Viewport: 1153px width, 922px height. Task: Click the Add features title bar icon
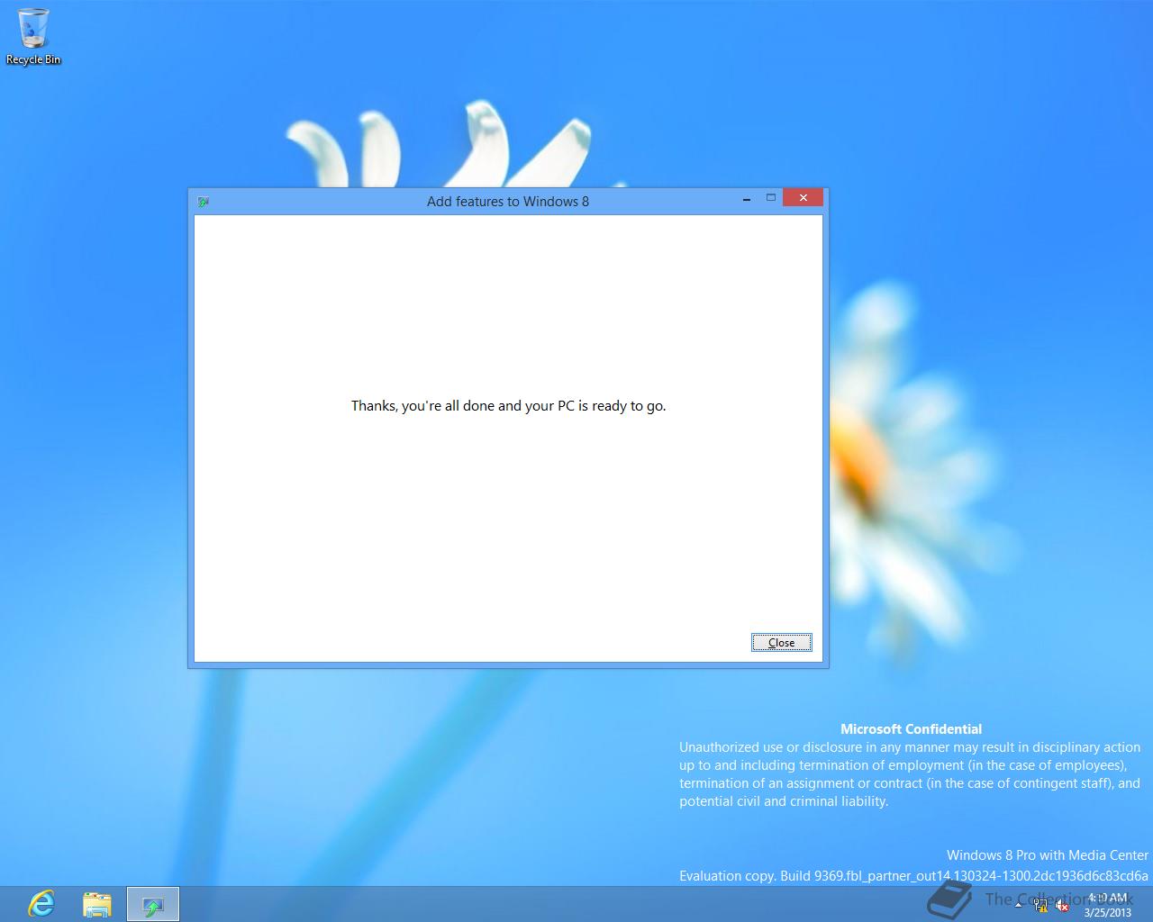point(204,202)
